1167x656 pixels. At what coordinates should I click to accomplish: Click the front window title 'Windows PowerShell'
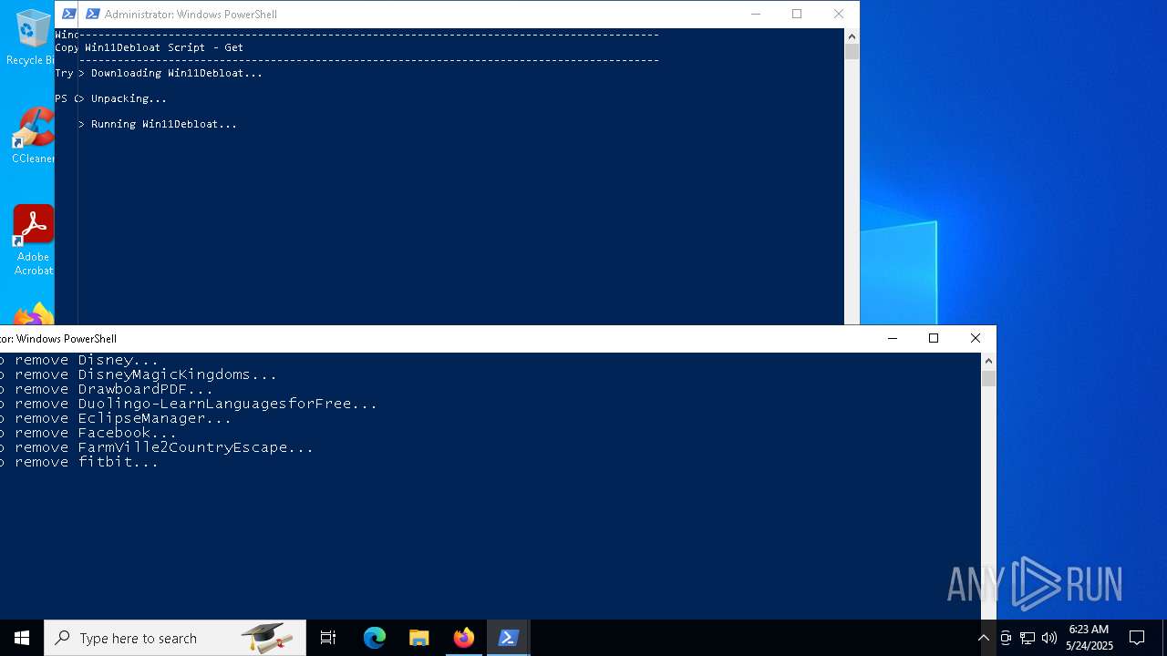66,338
